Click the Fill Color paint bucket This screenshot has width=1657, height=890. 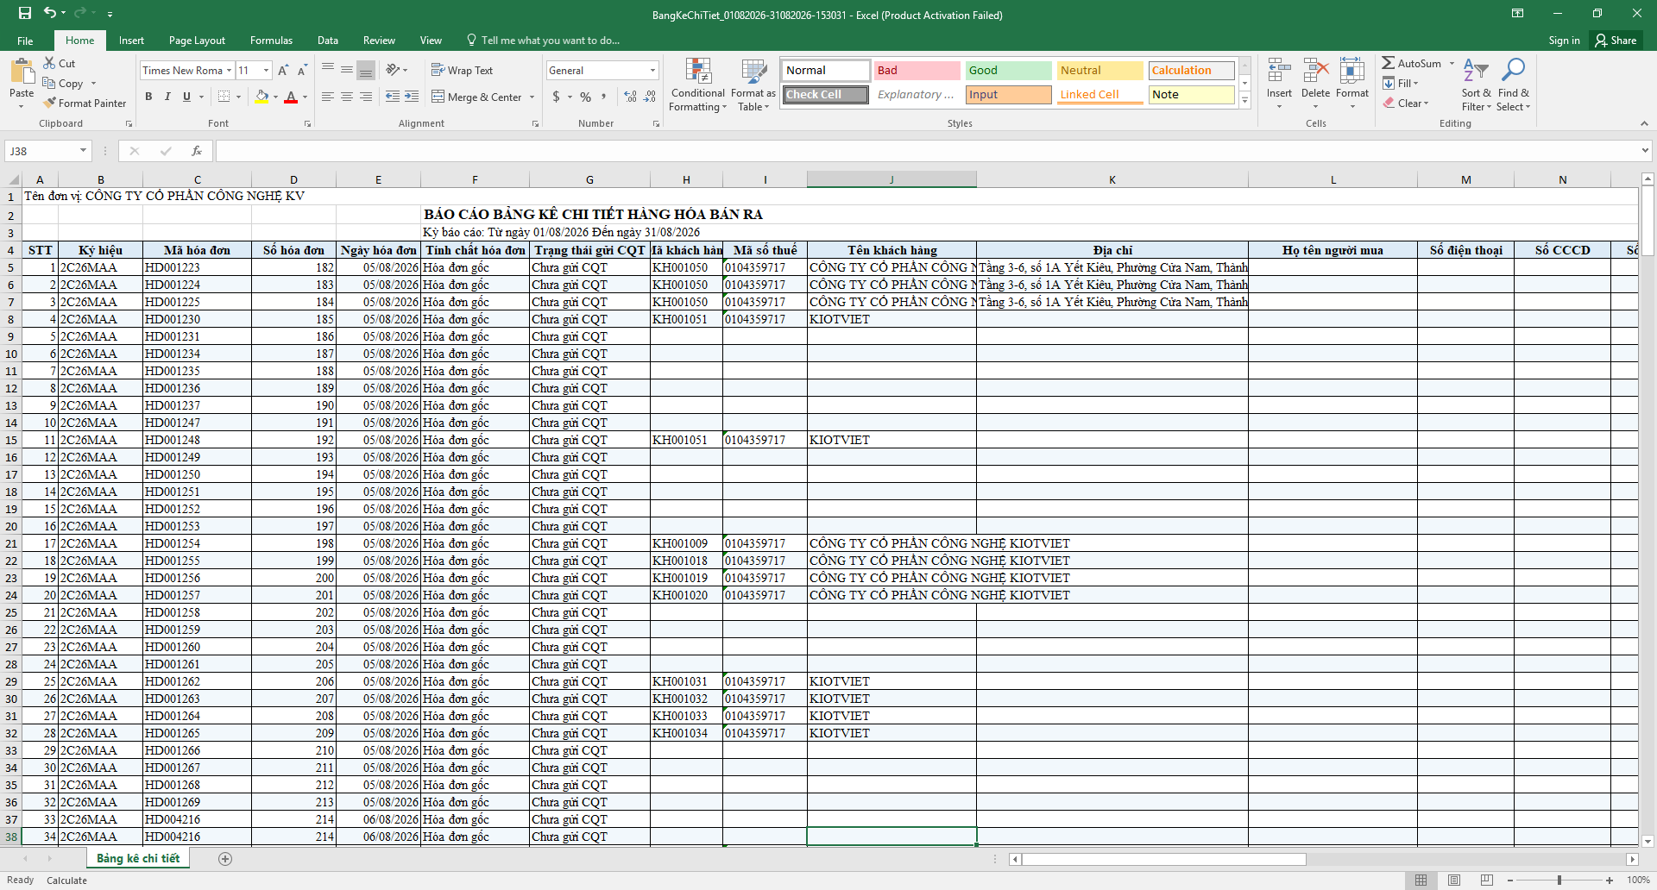261,97
